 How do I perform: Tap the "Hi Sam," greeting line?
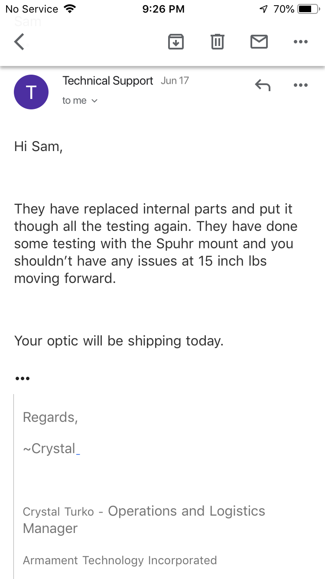pyautogui.click(x=39, y=146)
